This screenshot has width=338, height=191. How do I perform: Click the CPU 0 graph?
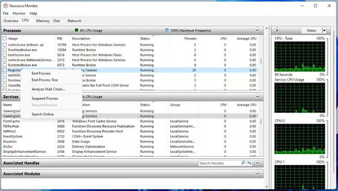click(x=299, y=139)
